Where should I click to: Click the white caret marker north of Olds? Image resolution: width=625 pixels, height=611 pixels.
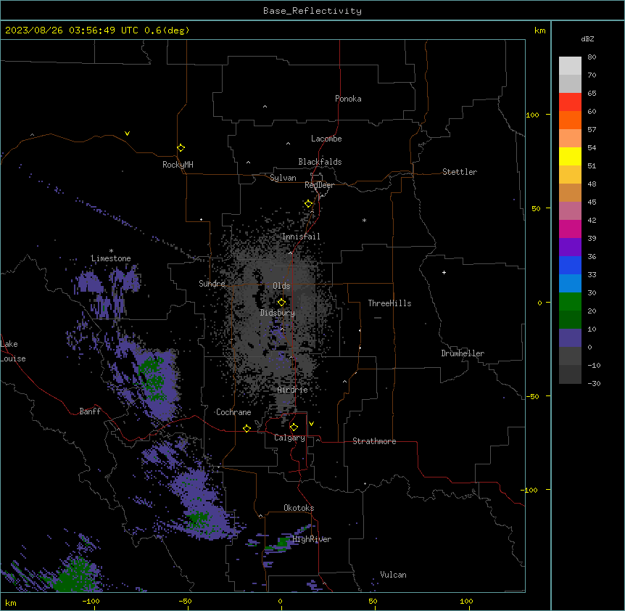290,253
